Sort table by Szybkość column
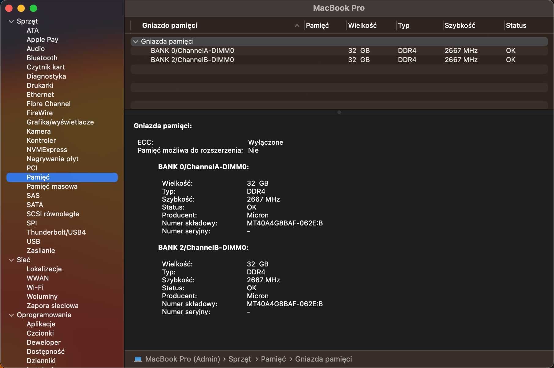Screen dimensions: 554x368 pyautogui.click(x=460, y=26)
